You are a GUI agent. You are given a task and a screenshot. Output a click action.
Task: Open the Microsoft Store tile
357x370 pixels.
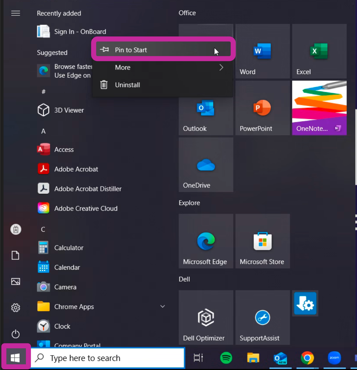(262, 242)
